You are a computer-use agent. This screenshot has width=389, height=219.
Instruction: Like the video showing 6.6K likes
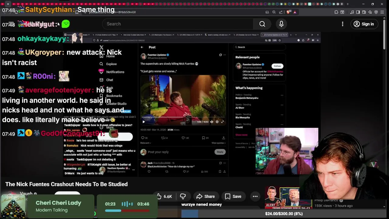(x=165, y=196)
